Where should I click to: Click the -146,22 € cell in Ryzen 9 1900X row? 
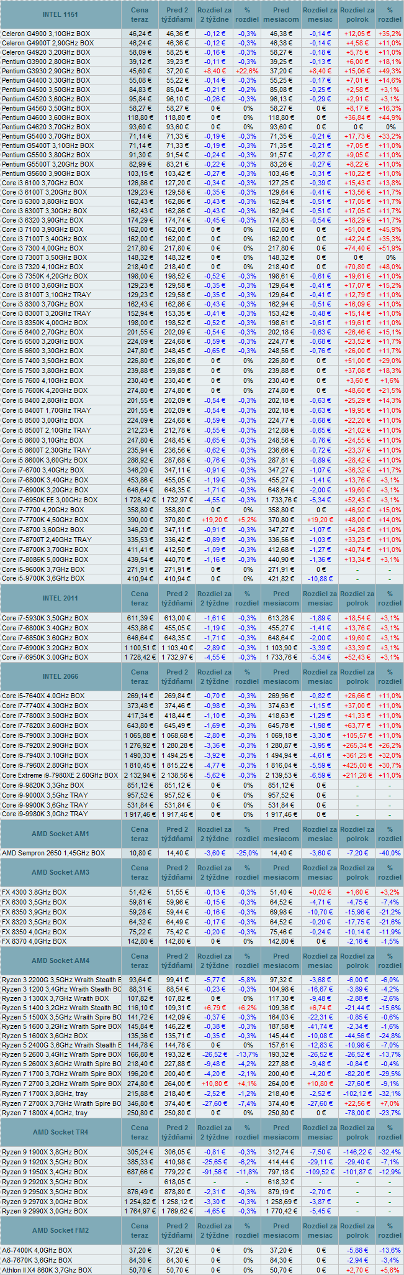point(357,1152)
